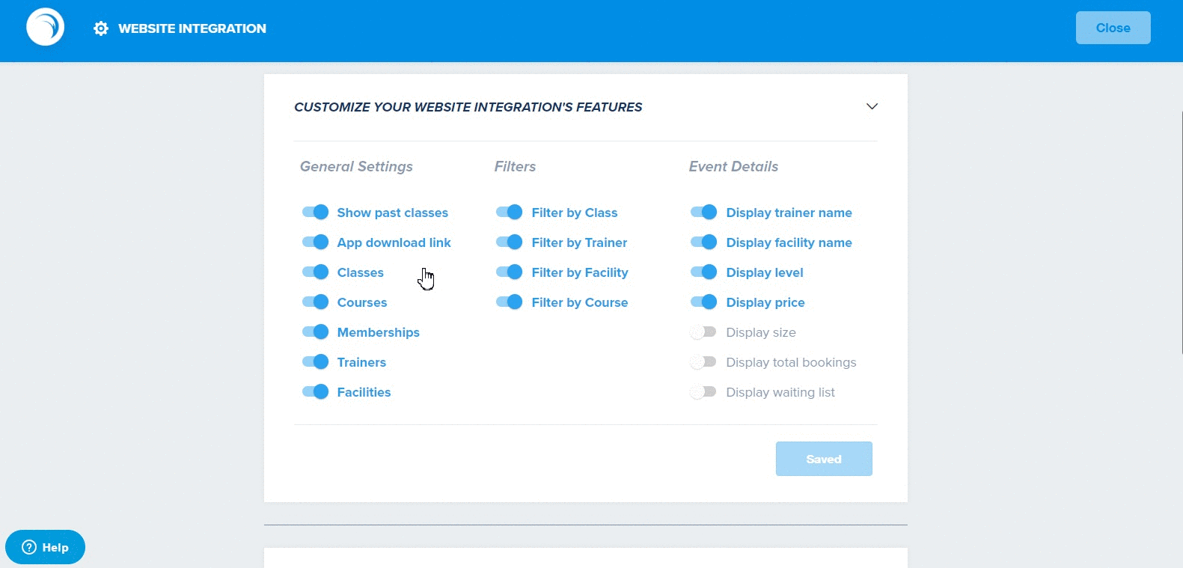Click the Filters column heading
This screenshot has width=1183, height=568.
click(515, 166)
